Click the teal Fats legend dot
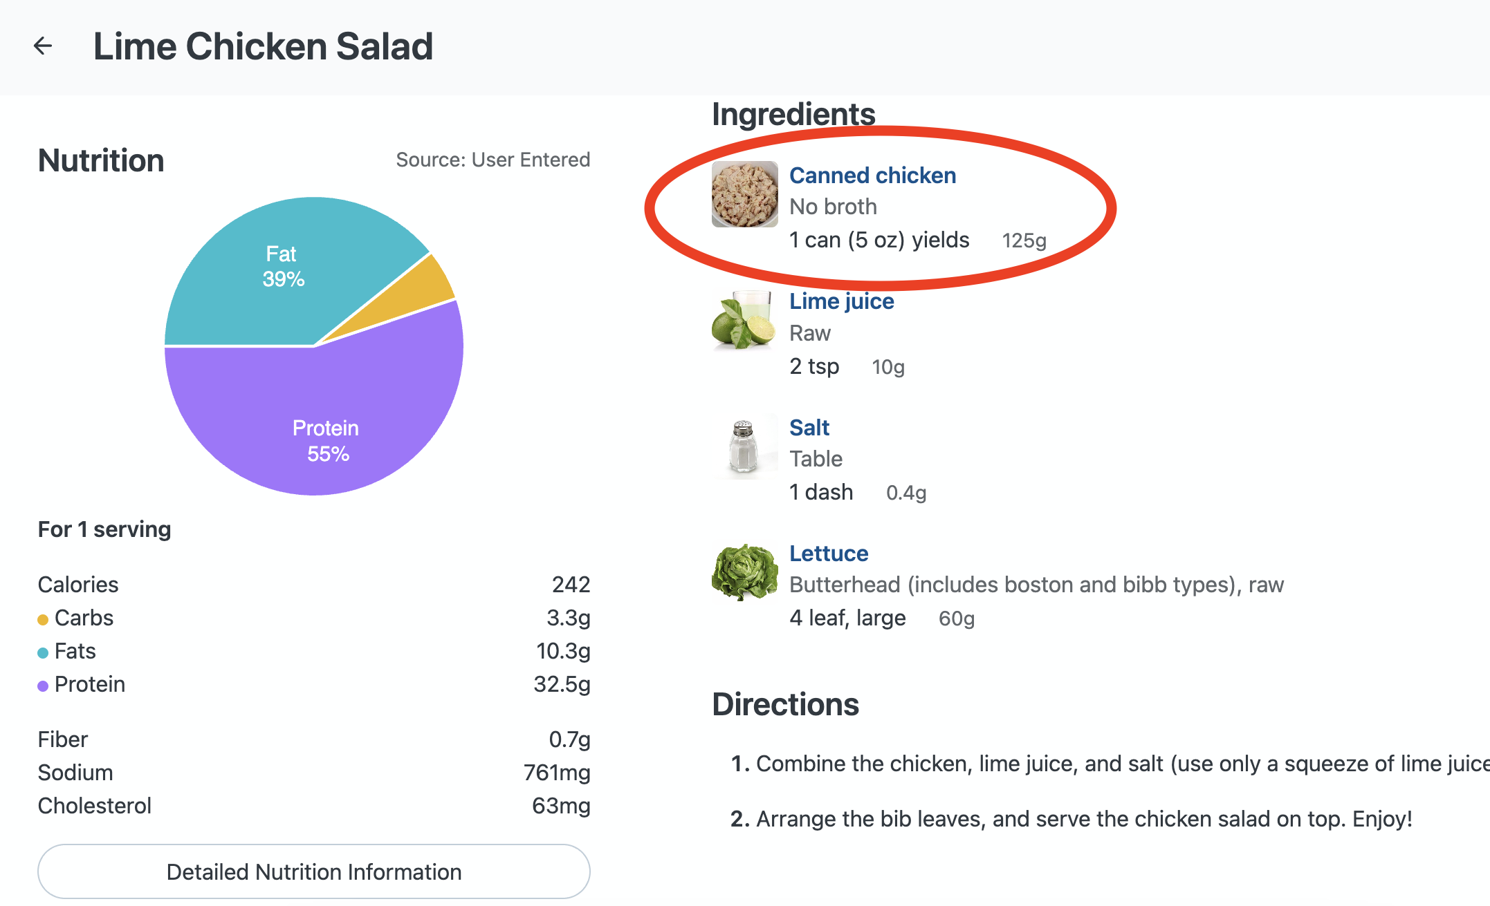1490x906 pixels. [x=43, y=652]
